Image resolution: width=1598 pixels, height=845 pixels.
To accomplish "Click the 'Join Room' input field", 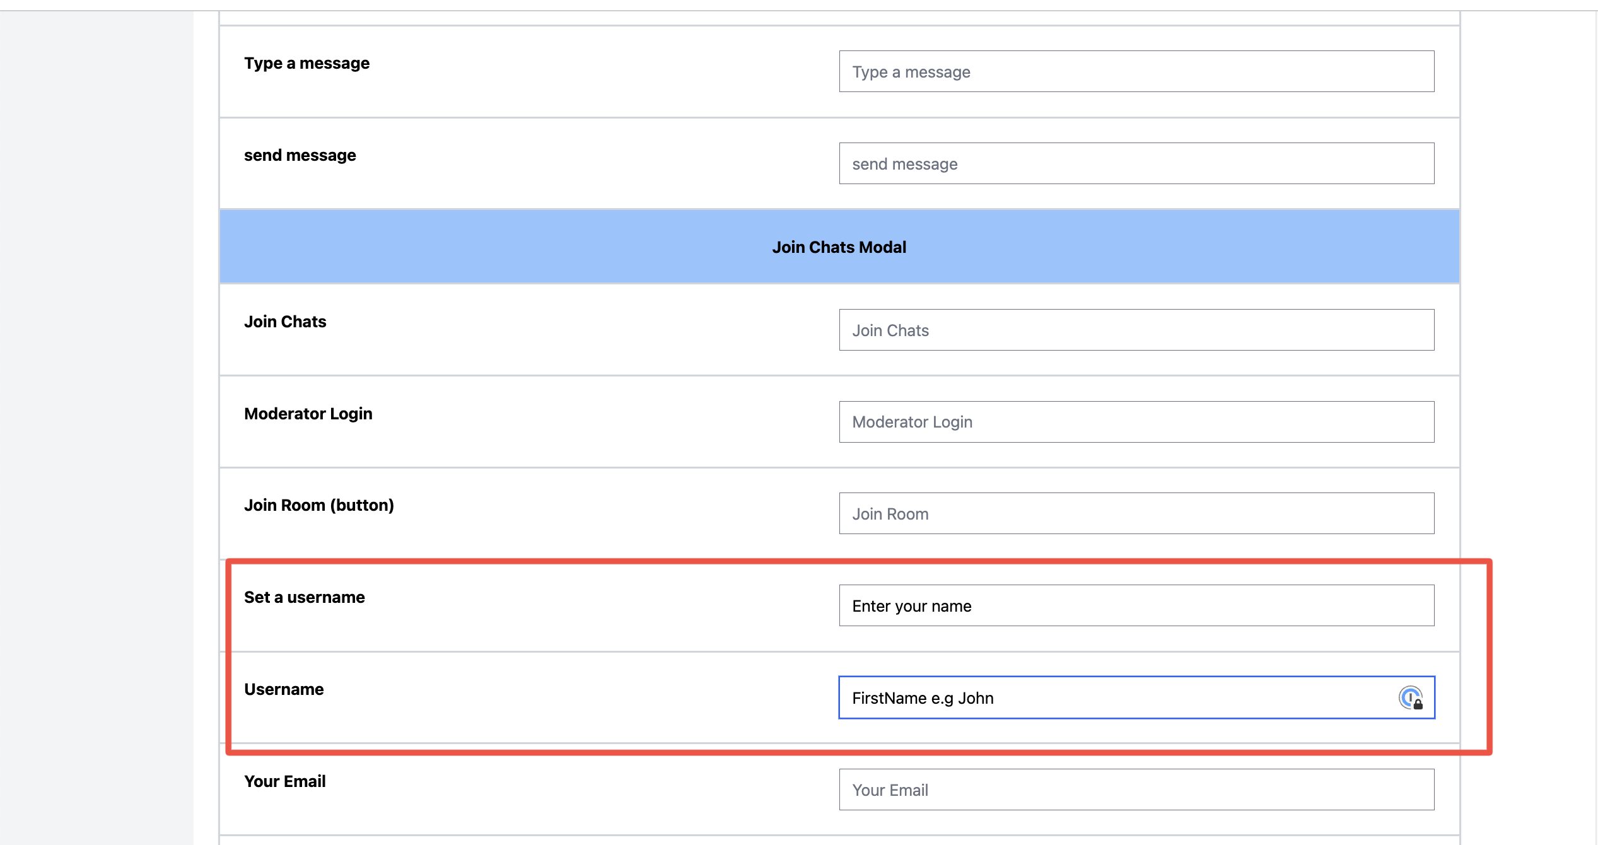I will pos(1136,513).
